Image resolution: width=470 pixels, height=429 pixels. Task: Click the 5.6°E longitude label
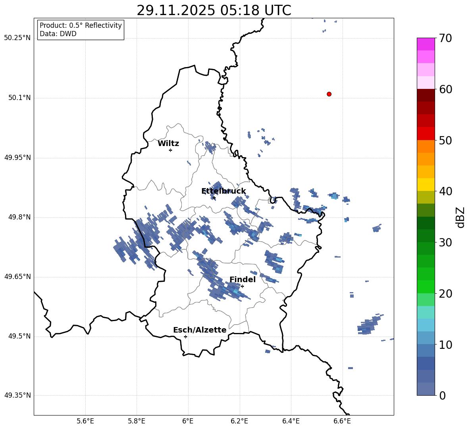pyautogui.click(x=85, y=421)
